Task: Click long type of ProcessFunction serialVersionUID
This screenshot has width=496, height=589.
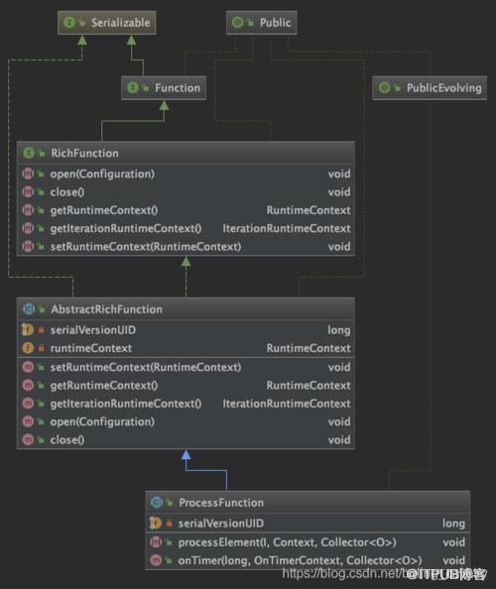Action: (453, 524)
